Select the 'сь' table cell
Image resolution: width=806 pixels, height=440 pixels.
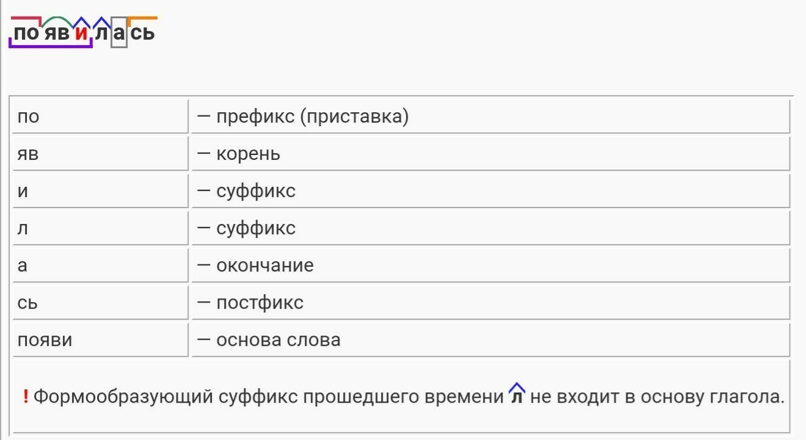click(100, 302)
